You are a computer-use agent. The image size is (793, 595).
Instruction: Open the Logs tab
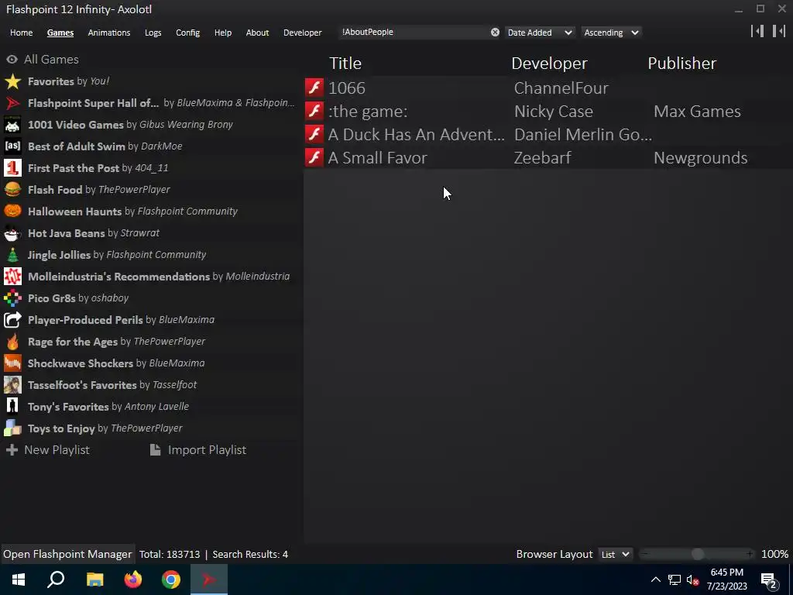(153, 33)
